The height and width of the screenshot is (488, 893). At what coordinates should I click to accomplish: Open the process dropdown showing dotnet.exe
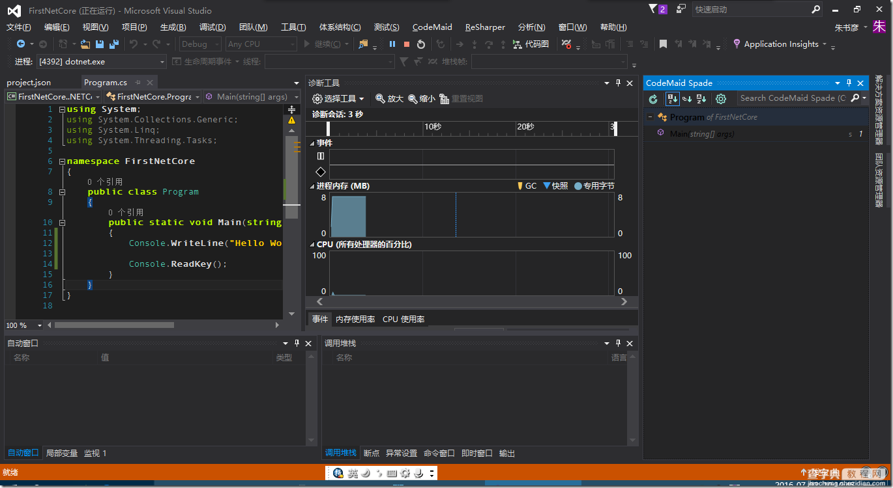pyautogui.click(x=102, y=62)
